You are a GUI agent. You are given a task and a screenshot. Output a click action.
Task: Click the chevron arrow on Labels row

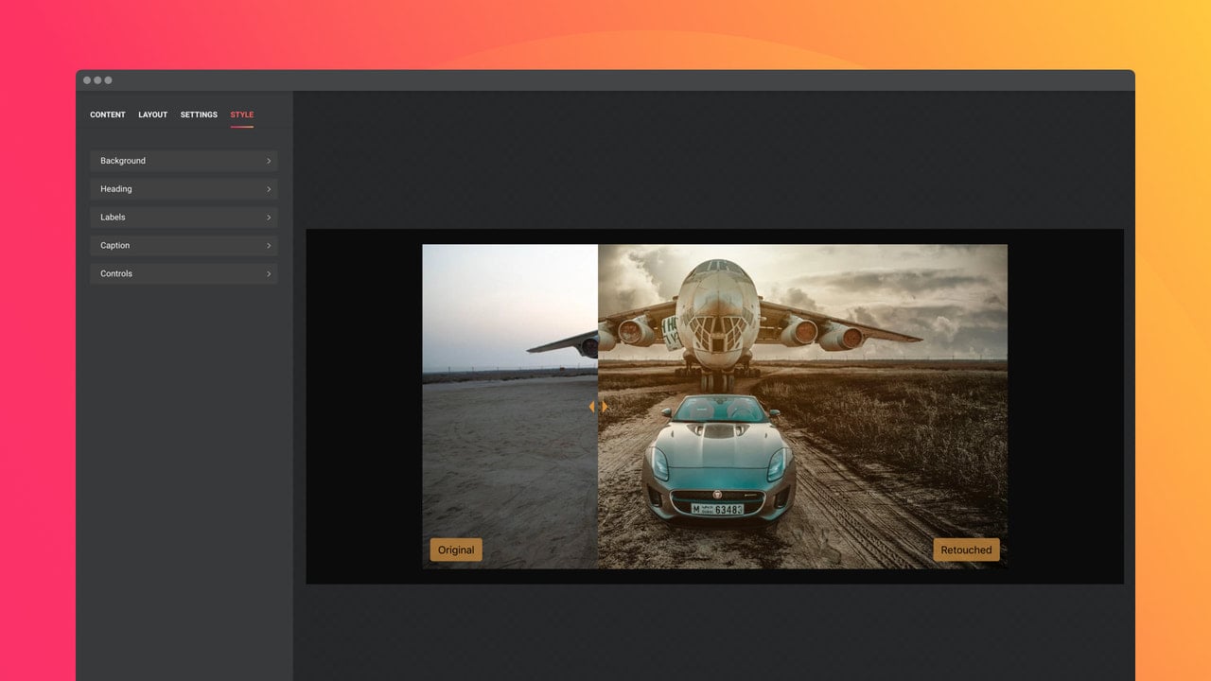click(x=269, y=218)
